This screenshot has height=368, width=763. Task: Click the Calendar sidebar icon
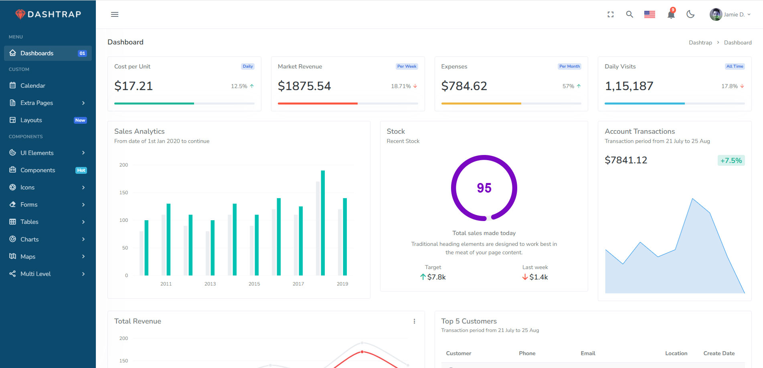click(13, 85)
